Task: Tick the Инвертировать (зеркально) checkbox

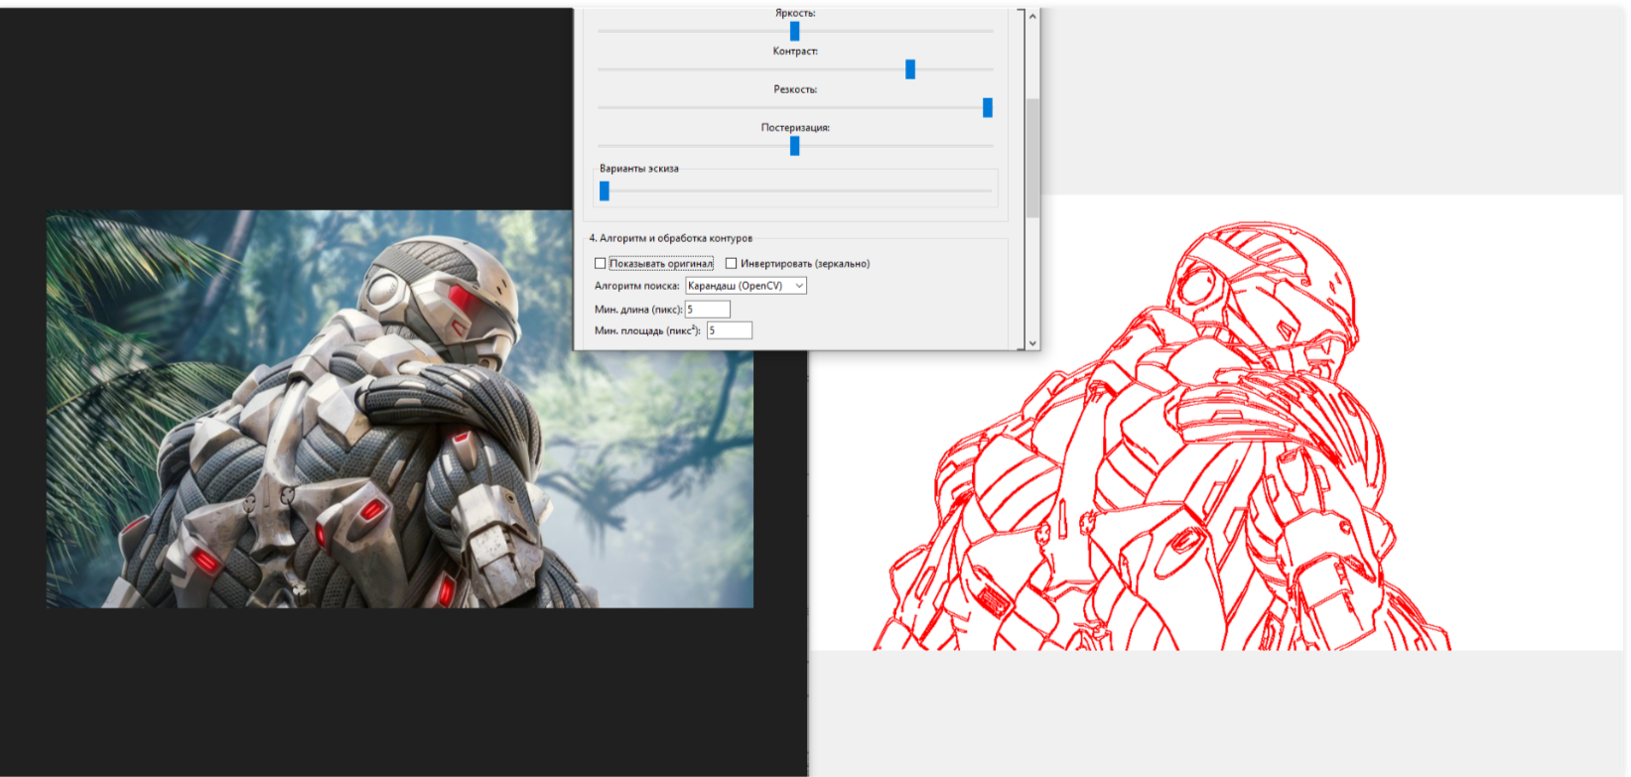Action: coord(732,264)
